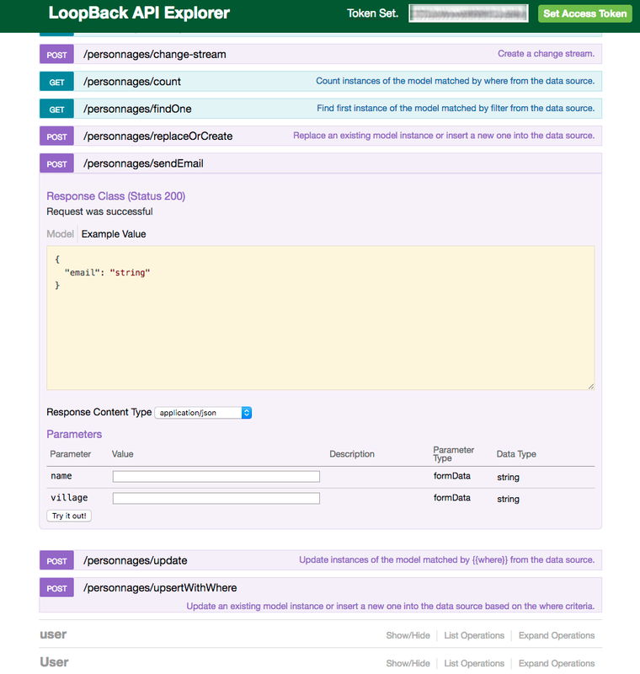This screenshot has width=640, height=674.
Task: Click the 'Parameters' section heading
Action: point(74,434)
